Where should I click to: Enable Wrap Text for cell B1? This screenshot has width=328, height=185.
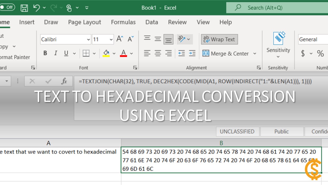[219, 39]
